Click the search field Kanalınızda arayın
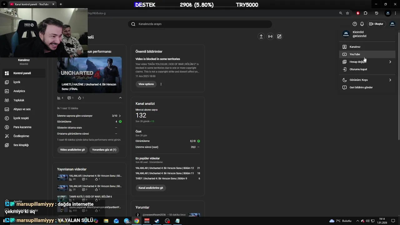 pos(200,24)
